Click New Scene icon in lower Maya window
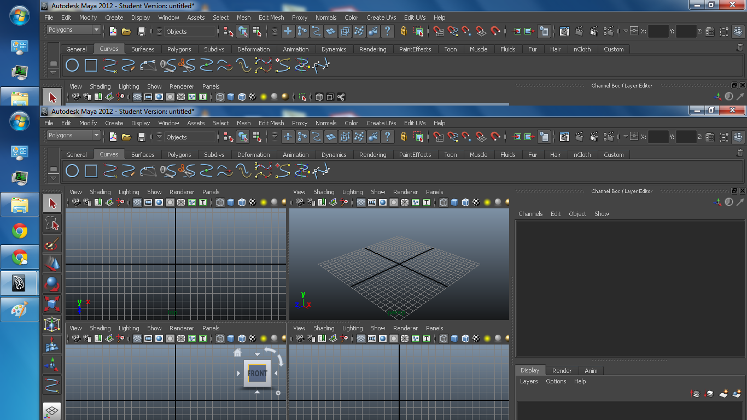The height and width of the screenshot is (420, 747). (113, 137)
